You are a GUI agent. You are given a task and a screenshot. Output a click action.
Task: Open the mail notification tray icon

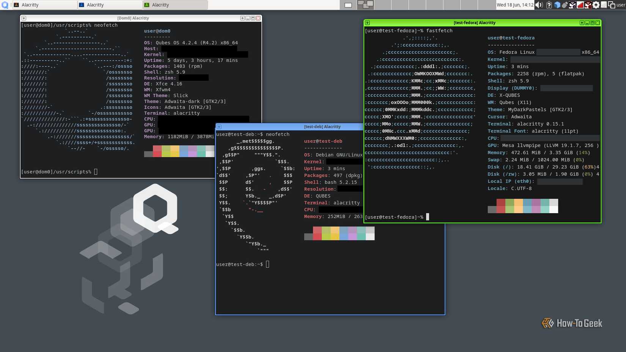pos(572,5)
